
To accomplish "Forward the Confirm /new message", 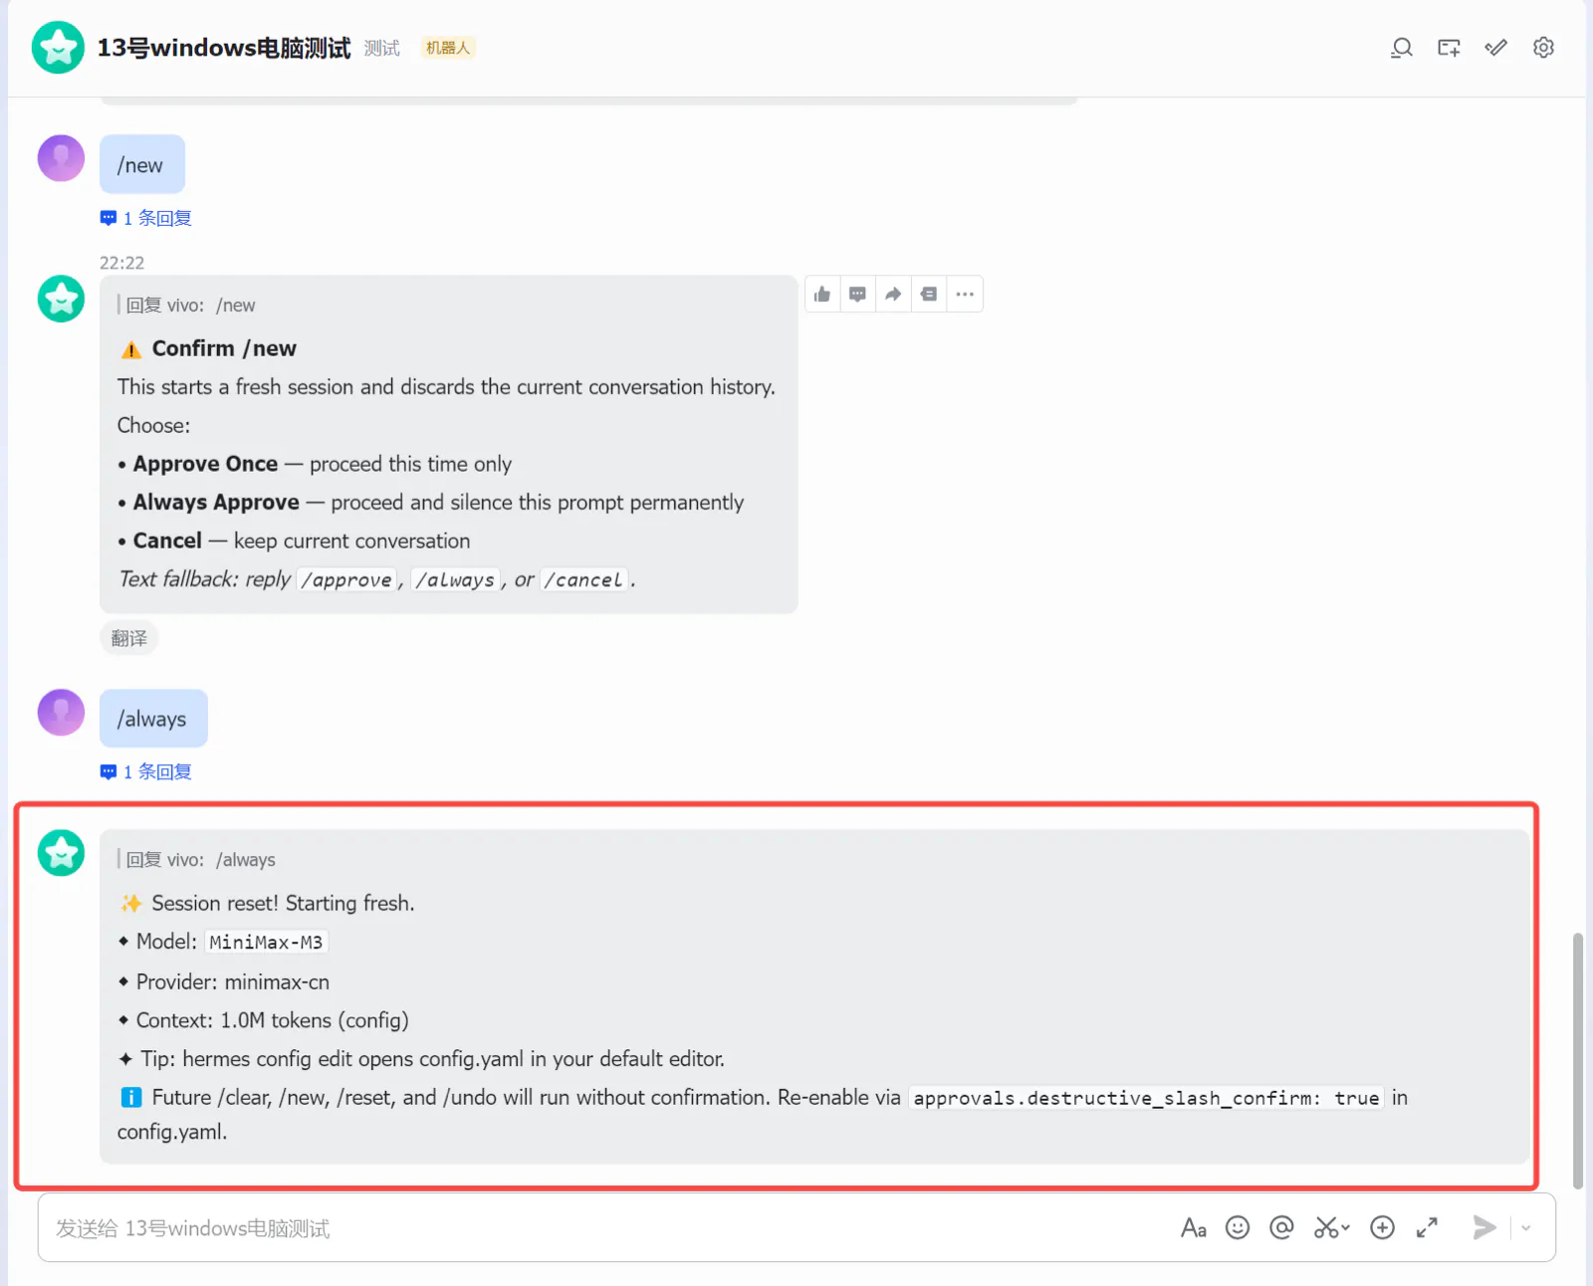I will (x=893, y=294).
